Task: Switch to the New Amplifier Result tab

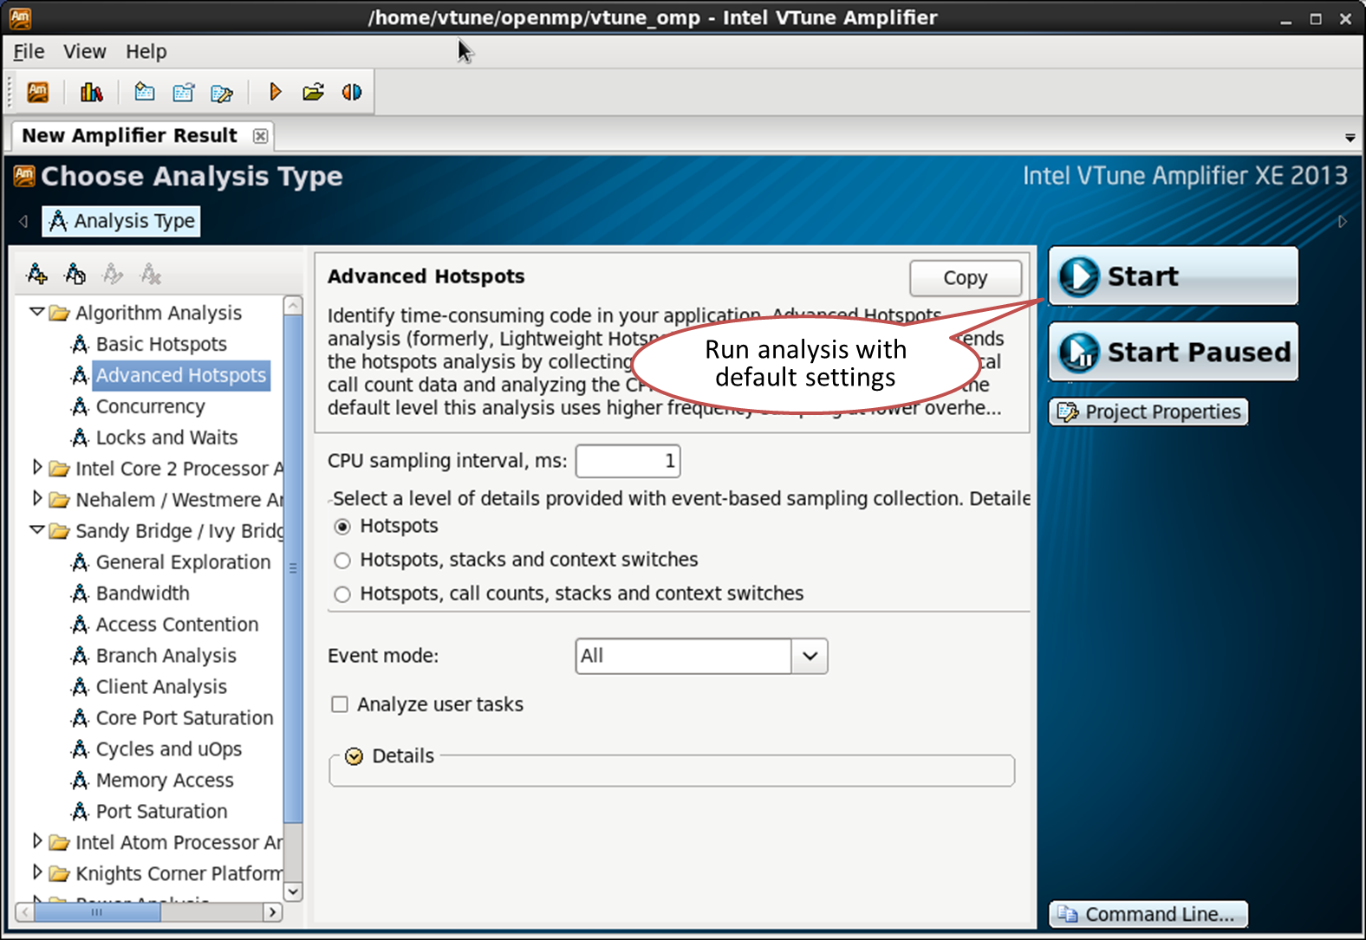Action: (129, 135)
